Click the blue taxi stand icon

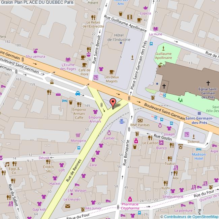[x=78, y=94]
